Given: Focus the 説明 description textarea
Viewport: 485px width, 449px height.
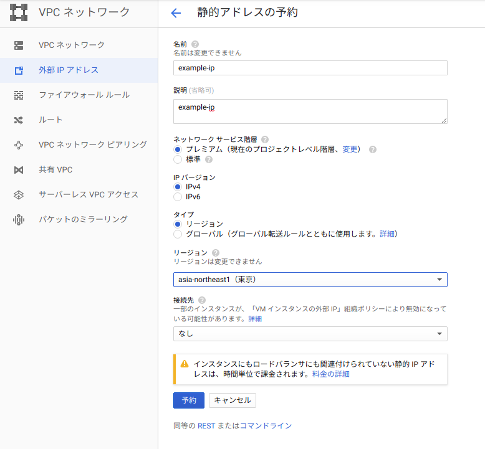Looking at the screenshot, I should click(x=310, y=111).
